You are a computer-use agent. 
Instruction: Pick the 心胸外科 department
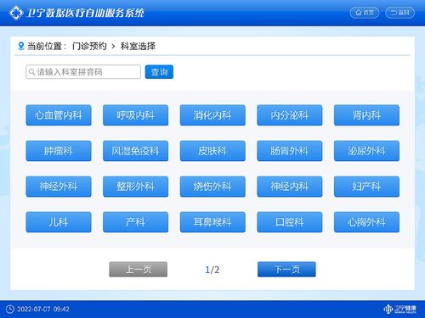[366, 222]
